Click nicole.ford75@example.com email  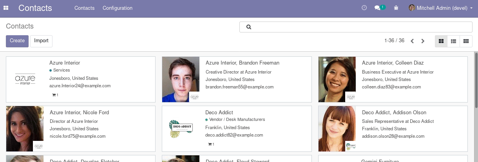tap(78, 136)
